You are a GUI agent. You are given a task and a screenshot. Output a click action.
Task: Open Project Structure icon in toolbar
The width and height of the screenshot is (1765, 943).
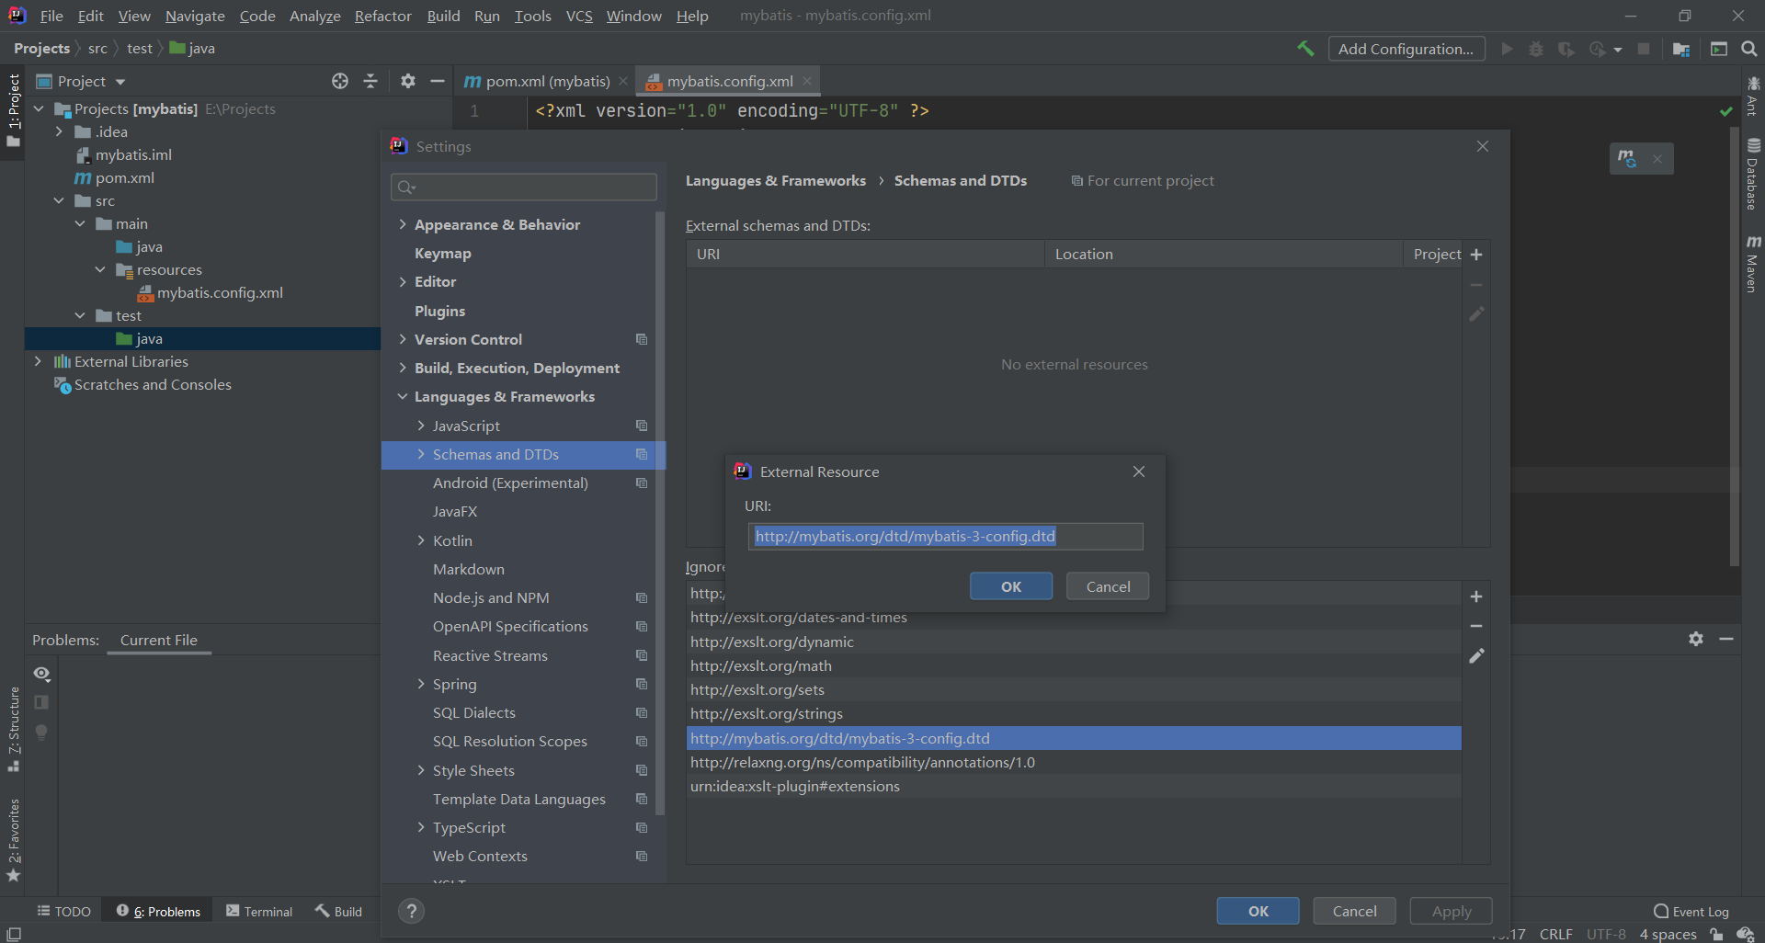(1681, 49)
